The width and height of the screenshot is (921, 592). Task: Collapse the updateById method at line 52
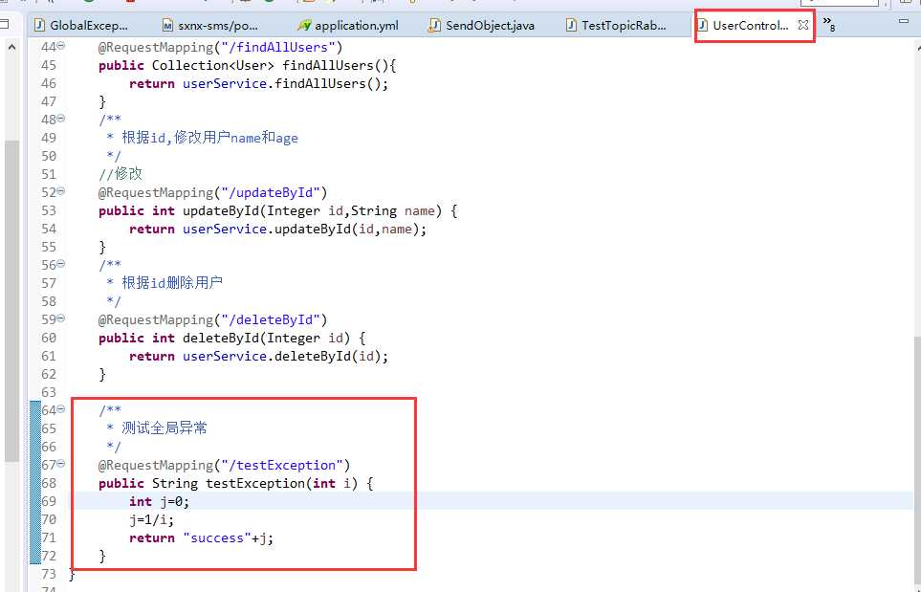[x=61, y=191]
